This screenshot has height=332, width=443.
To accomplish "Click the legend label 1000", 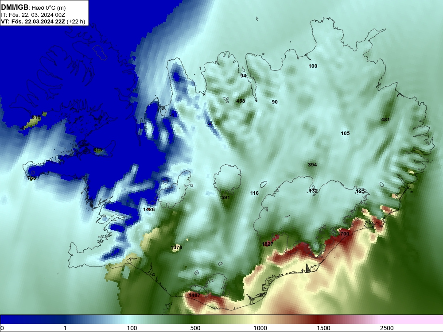I will [260, 328].
